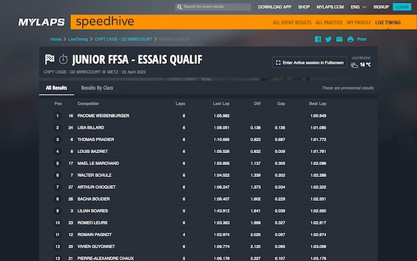Click position 1 badge
This screenshot has width=417, height=261.
point(58,116)
